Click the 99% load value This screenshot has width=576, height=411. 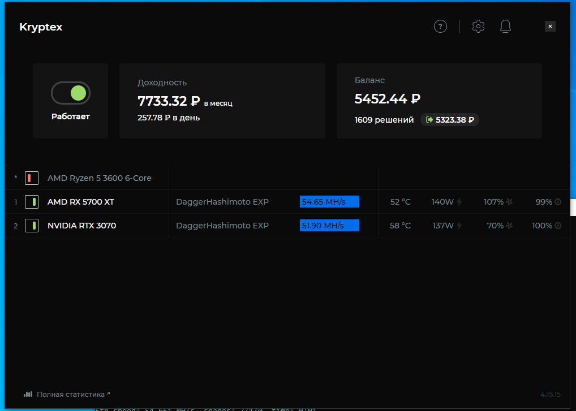click(544, 202)
